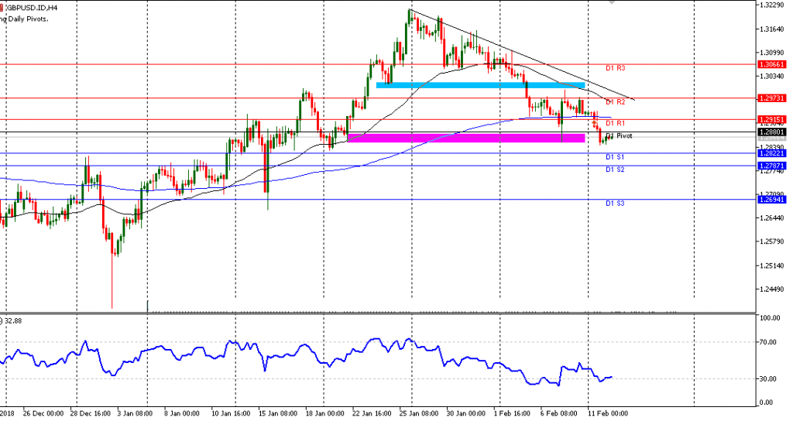
Task: Click the gray chart shift triangle marker
Action: point(613,2)
